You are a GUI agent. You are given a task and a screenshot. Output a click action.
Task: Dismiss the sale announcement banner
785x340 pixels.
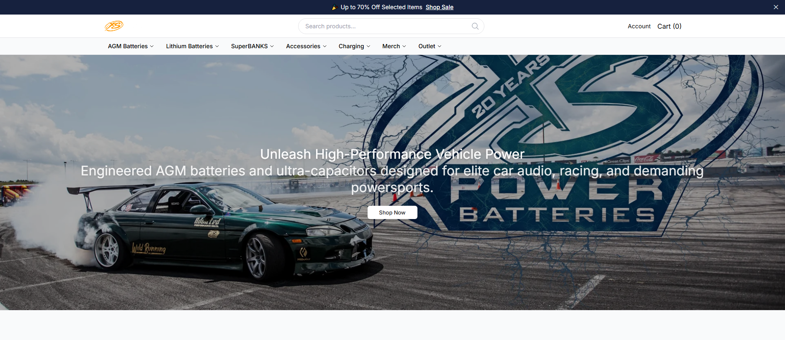pos(776,7)
